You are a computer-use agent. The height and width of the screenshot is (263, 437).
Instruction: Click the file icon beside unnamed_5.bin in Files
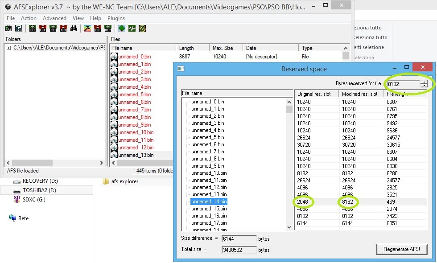coord(114,94)
